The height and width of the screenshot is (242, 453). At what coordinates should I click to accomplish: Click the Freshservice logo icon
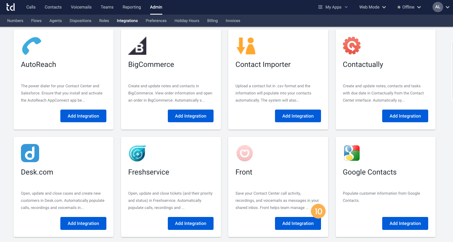137,153
